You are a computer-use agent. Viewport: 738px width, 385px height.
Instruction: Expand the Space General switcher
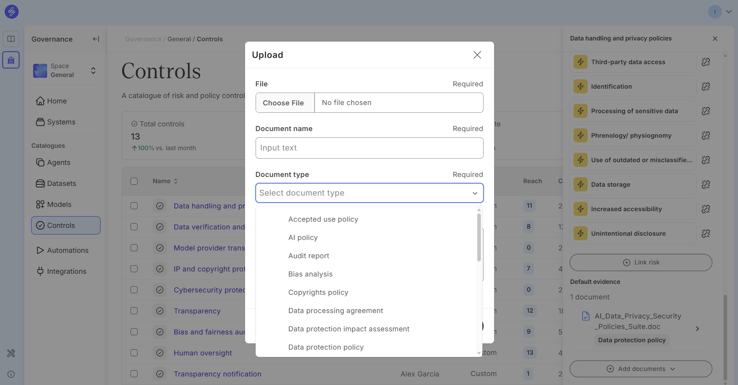point(93,70)
